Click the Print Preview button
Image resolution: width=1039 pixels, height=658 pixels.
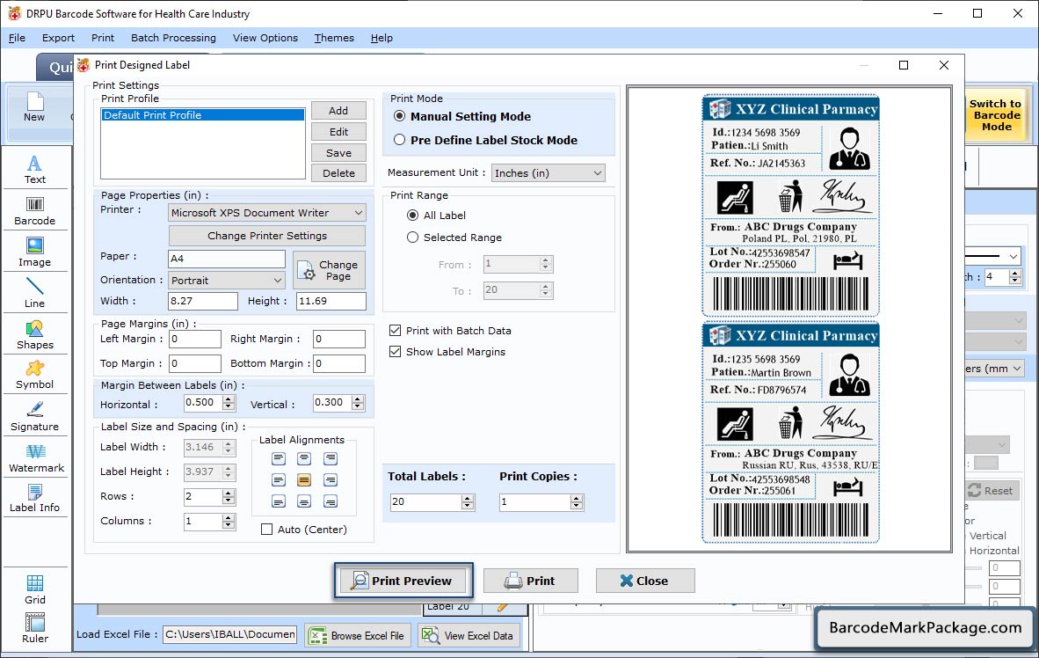pyautogui.click(x=403, y=581)
